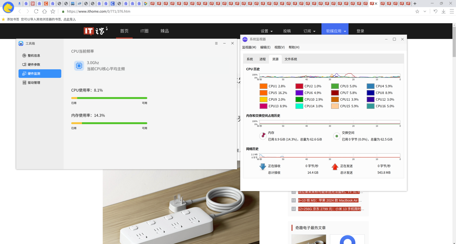Screen dimensions: 456x244
Task: Open 驱动管理 in the toolbox sidebar
Action: tap(34, 83)
